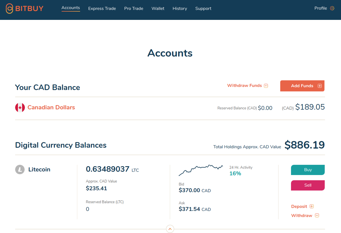Click reserved balance $0.00
This screenshot has height=233, width=341.
tap(265, 108)
